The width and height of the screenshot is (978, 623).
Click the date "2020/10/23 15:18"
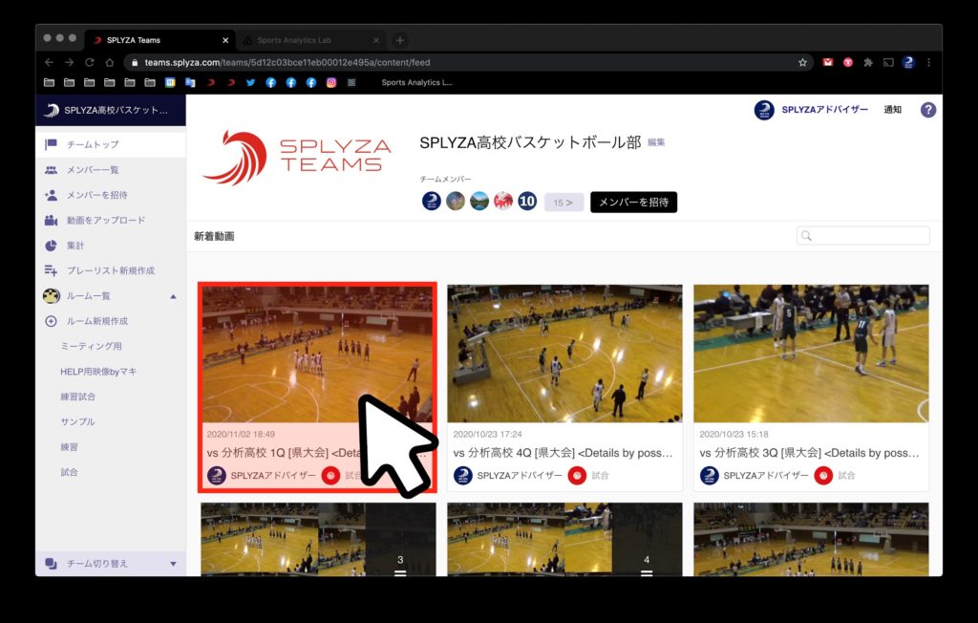coord(734,434)
